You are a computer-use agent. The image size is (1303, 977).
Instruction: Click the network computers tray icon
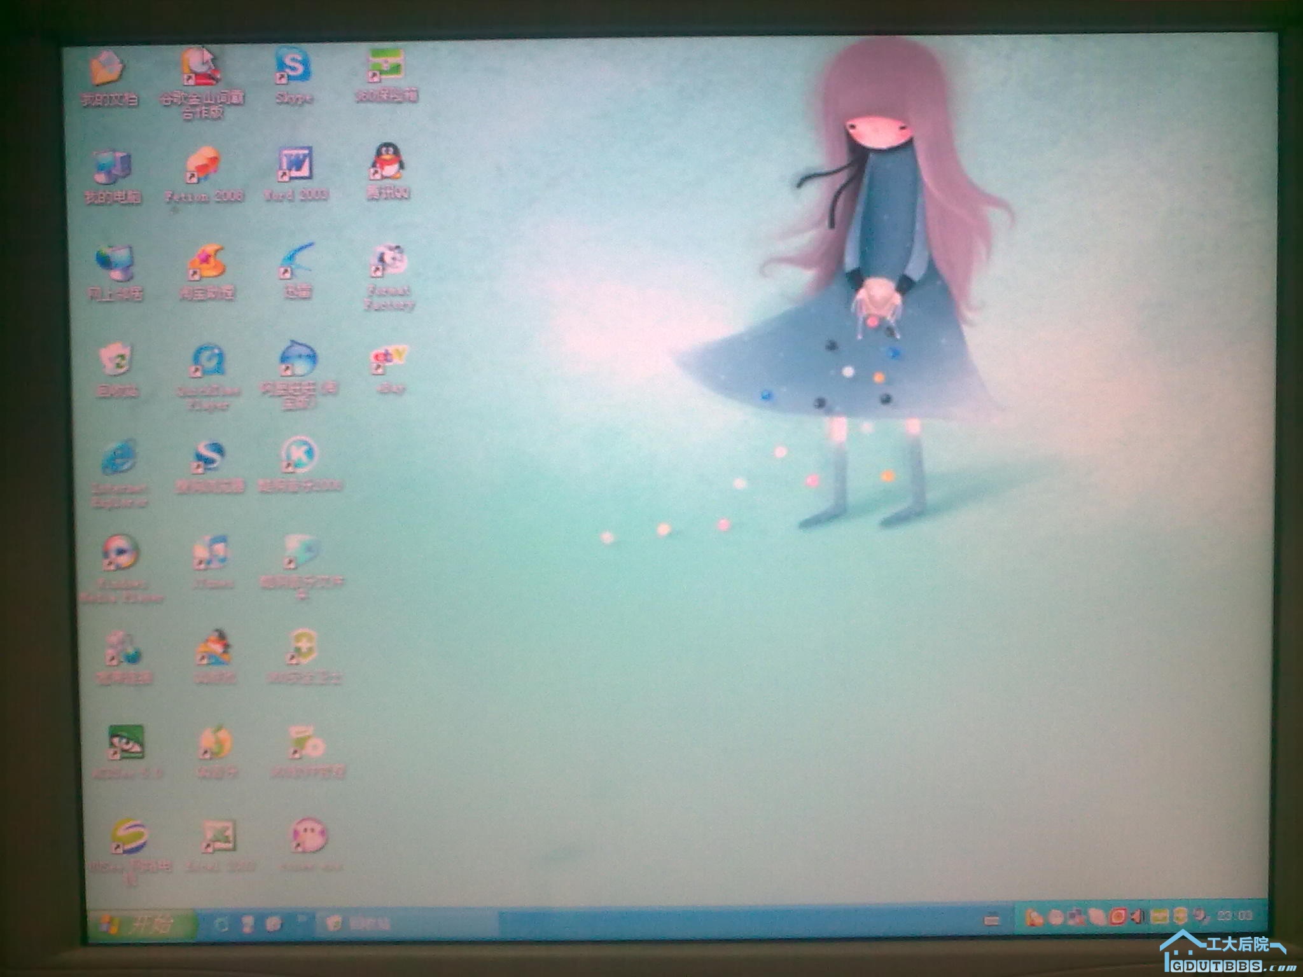[1077, 917]
